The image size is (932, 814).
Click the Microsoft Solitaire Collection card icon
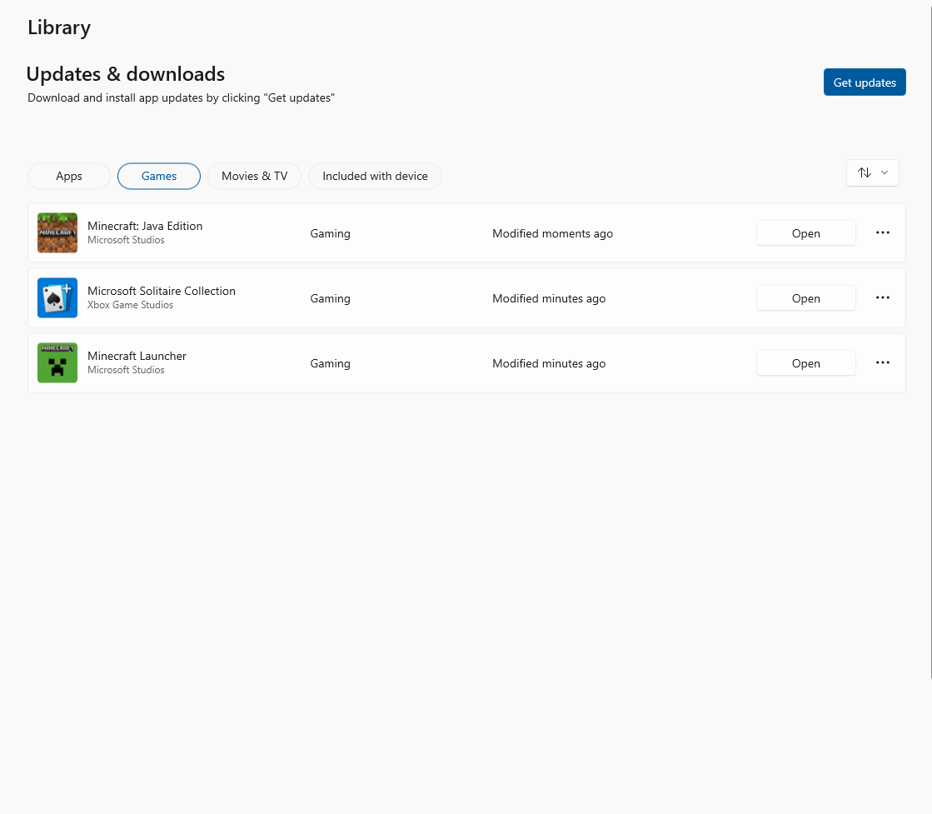[x=57, y=298]
